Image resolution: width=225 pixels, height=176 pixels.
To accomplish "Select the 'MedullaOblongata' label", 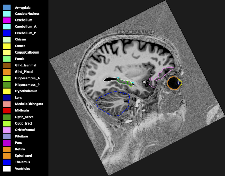I will coord(29,104).
